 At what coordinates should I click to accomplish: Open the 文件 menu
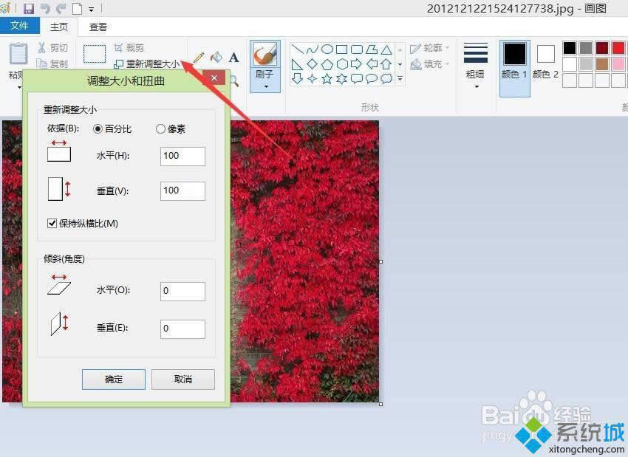point(20,25)
